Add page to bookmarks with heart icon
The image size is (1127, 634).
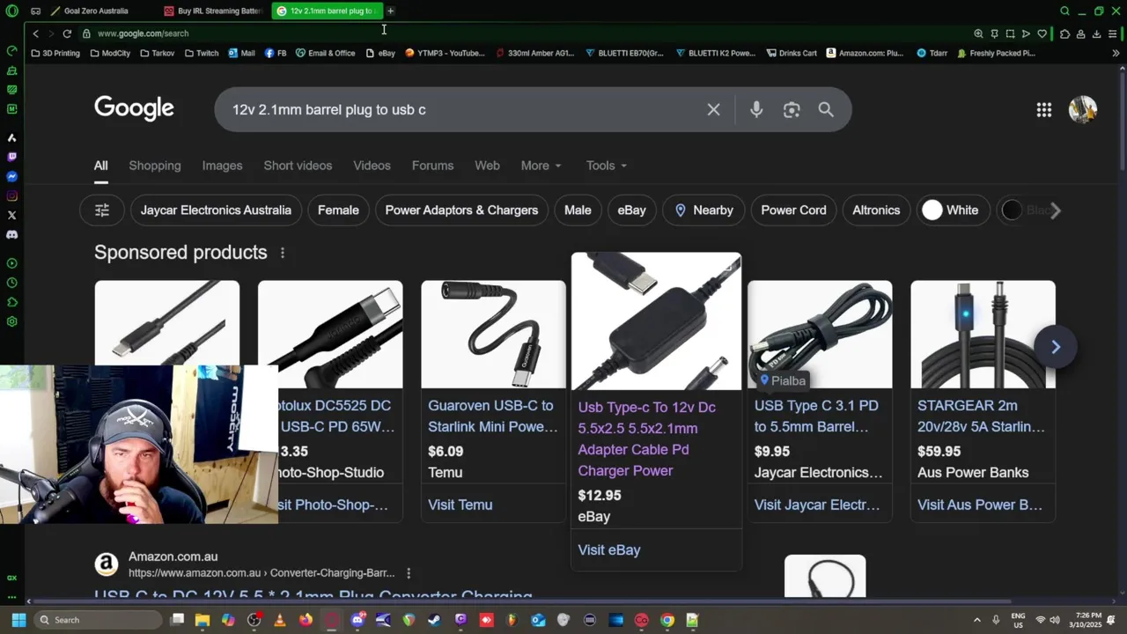1042,33
